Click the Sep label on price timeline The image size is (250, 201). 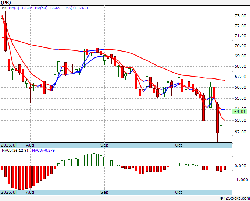(104, 145)
